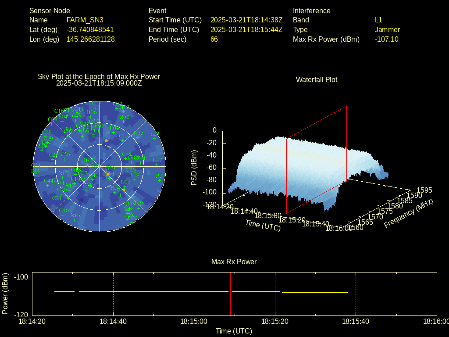This screenshot has width=449, height=337.
Task: Click the orange dot near E12
Action: (x=106, y=140)
